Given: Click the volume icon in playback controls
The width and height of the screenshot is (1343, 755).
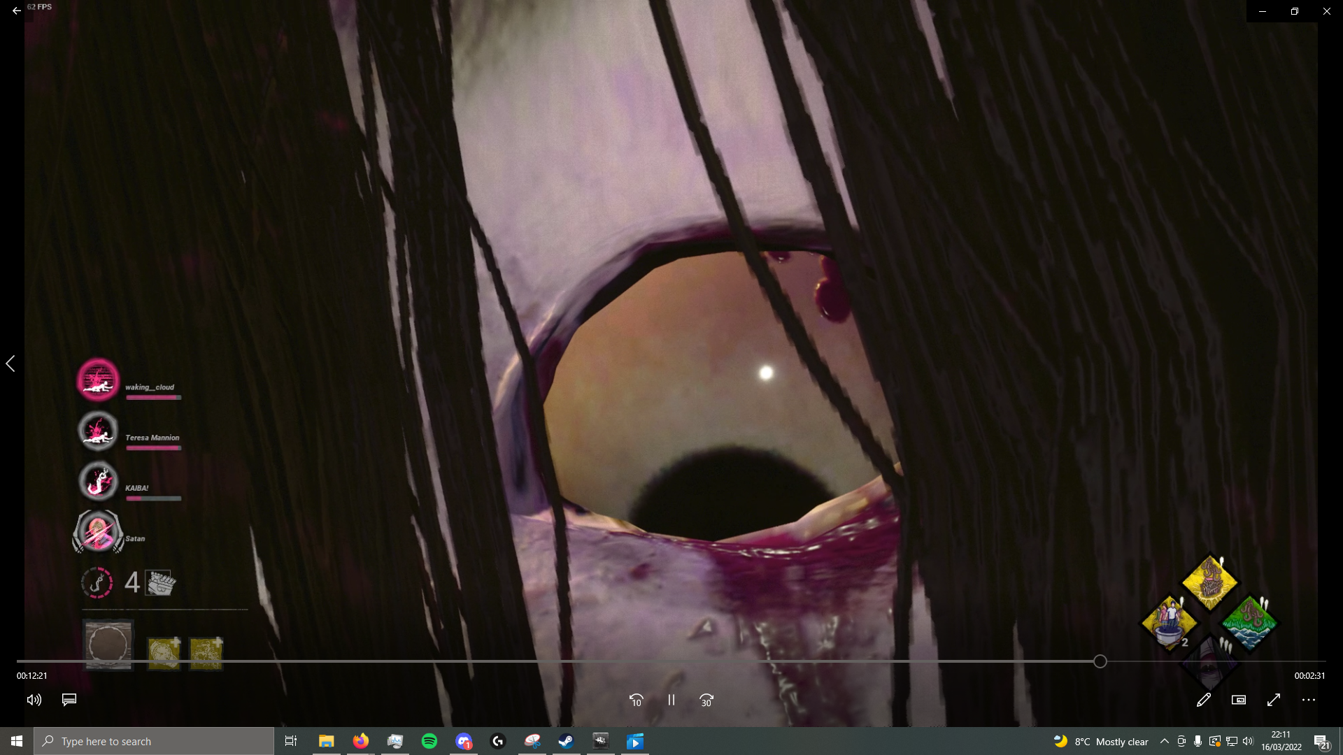Looking at the screenshot, I should (34, 700).
